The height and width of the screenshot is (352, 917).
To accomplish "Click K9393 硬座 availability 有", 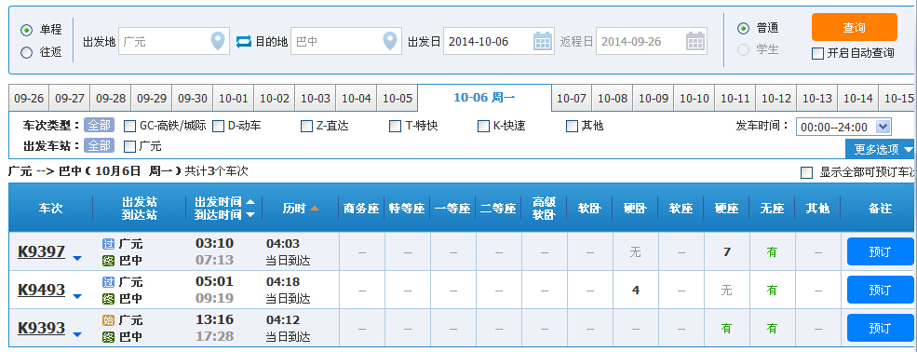I will coord(726,329).
